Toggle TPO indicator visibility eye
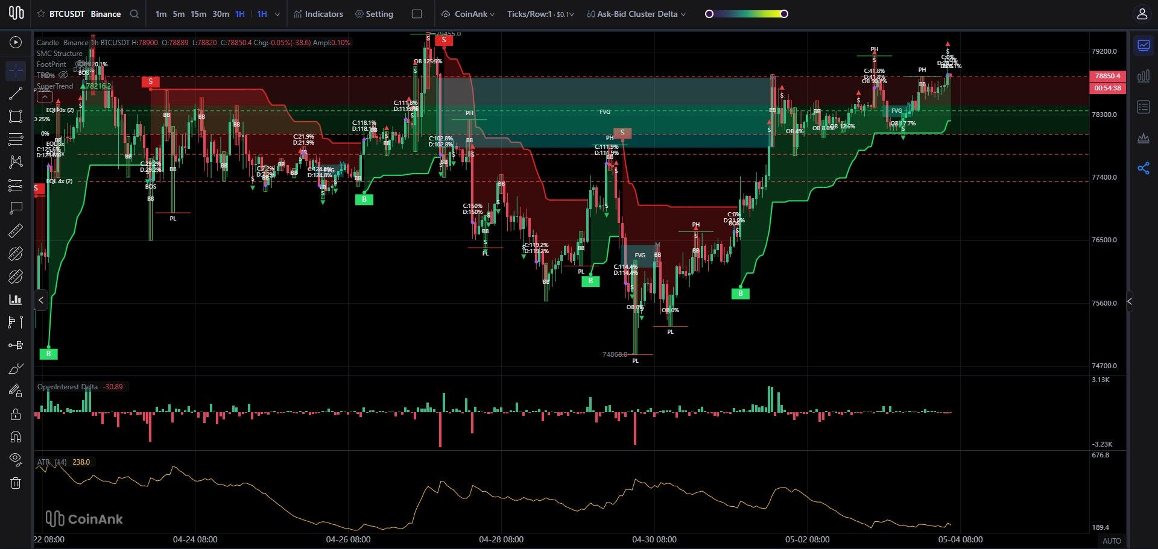This screenshot has width=1158, height=549. point(63,75)
